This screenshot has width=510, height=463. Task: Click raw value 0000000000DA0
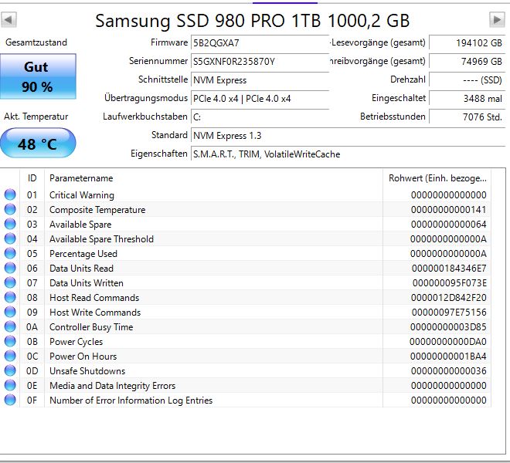click(448, 342)
